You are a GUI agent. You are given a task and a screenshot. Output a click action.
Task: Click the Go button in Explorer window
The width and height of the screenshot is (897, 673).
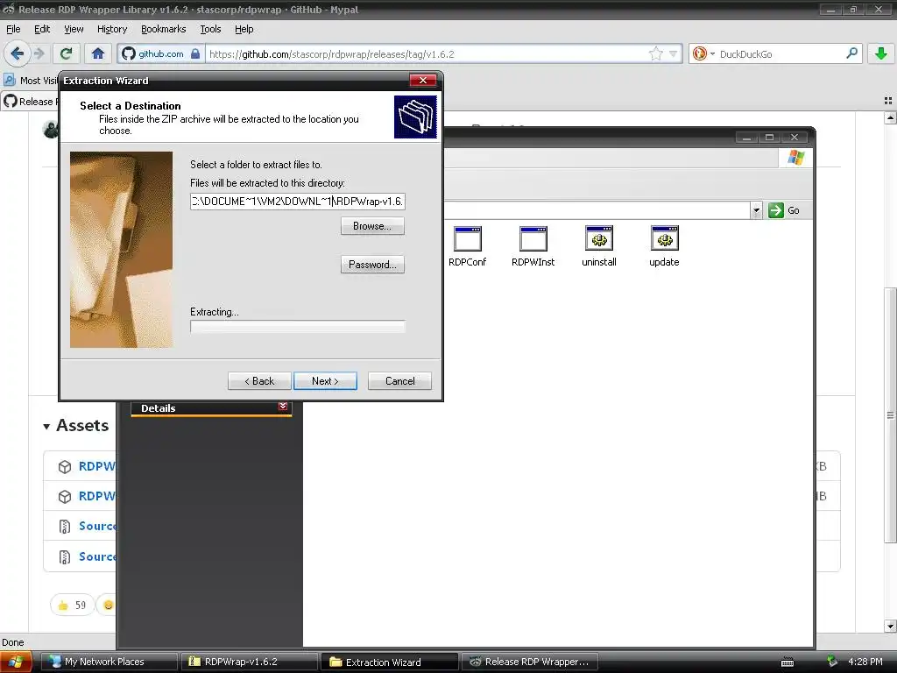point(784,210)
